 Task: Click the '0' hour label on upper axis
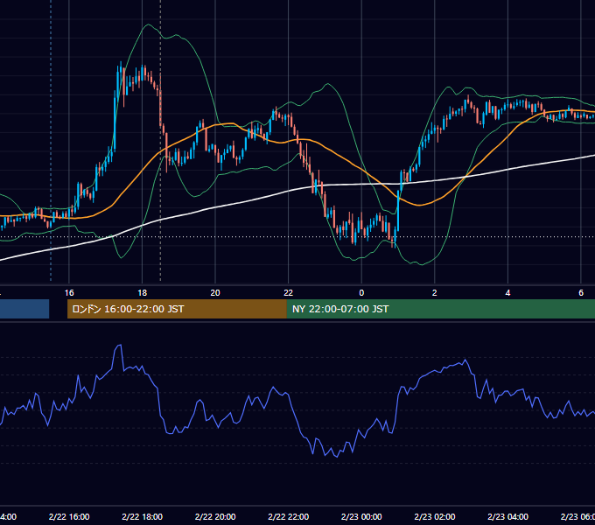coord(361,293)
